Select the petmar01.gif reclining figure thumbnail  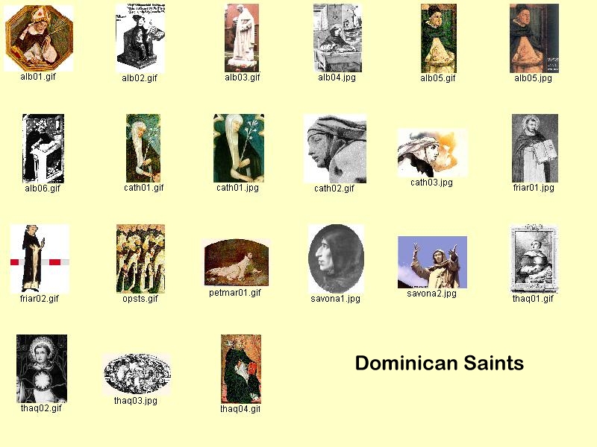coord(237,263)
